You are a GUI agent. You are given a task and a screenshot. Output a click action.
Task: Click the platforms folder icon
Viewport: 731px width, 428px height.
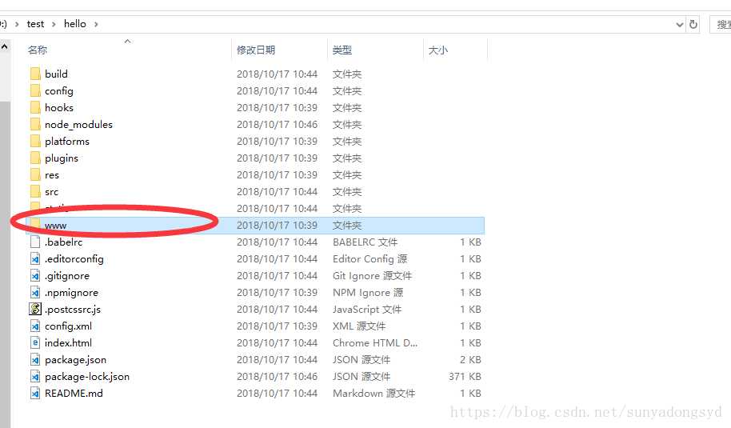(35, 141)
